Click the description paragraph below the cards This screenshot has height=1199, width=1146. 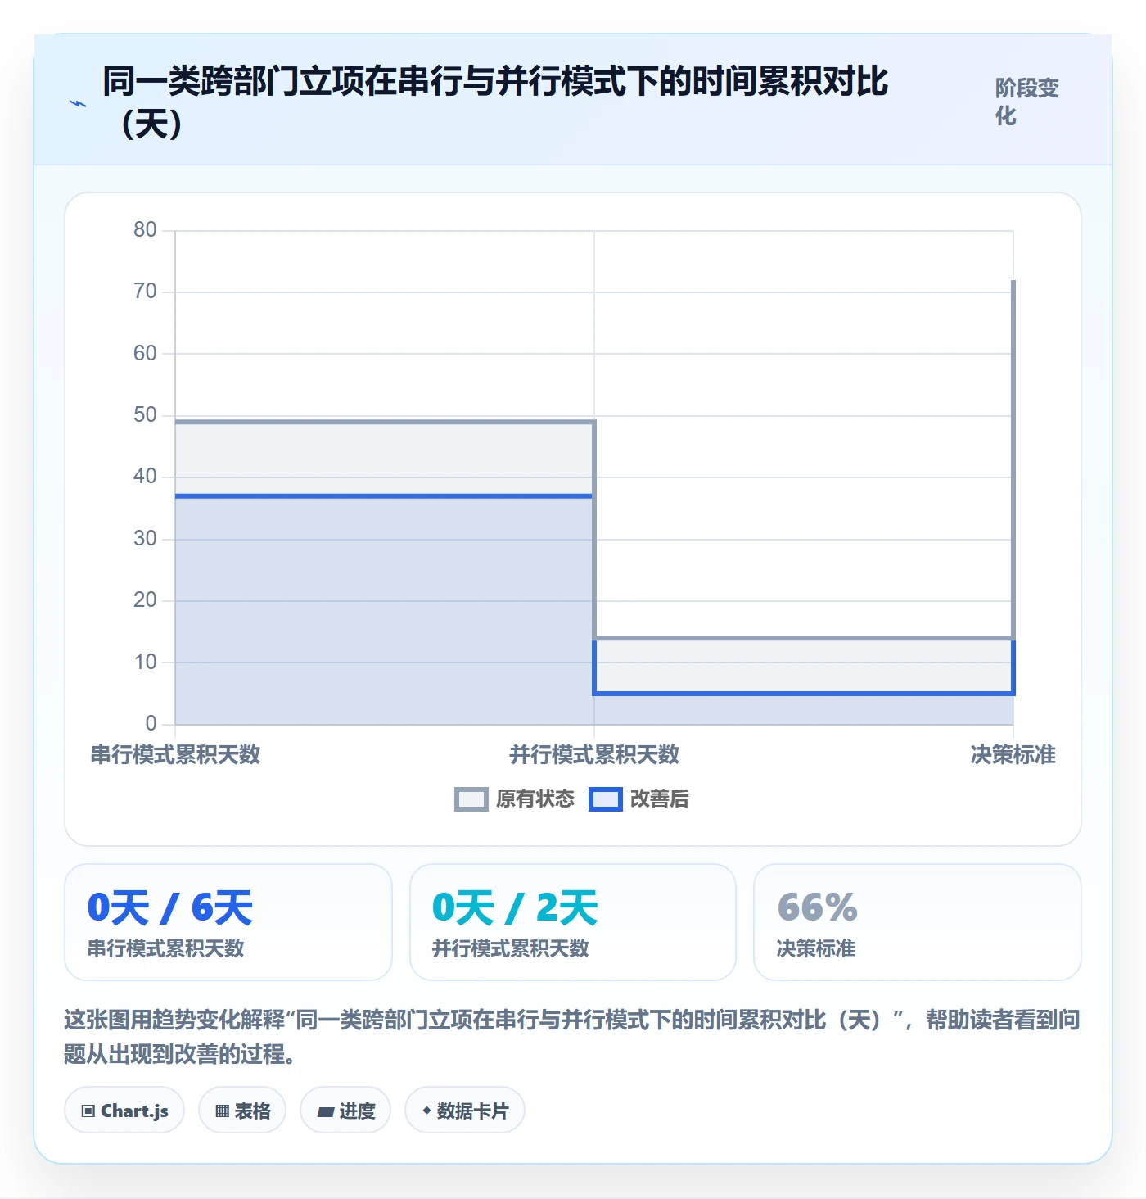point(572,1036)
